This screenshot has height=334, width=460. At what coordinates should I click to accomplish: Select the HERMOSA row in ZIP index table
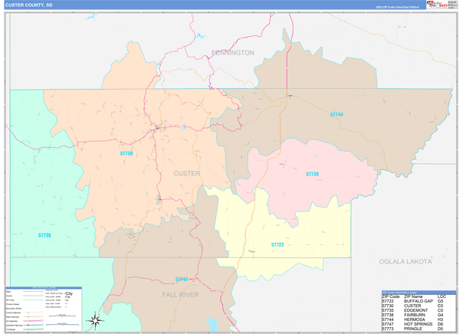412,319
